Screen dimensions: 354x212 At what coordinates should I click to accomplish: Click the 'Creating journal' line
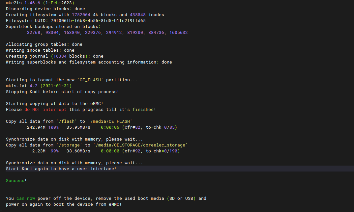coord(54,56)
